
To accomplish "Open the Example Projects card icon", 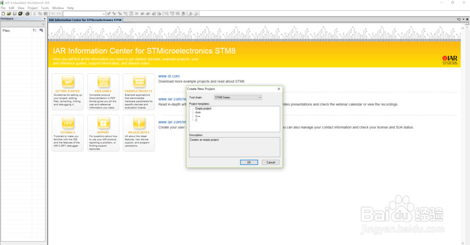I will pyautogui.click(x=139, y=82).
